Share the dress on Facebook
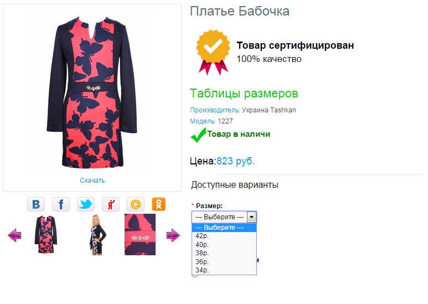The width and height of the screenshot is (428, 304). (61, 204)
